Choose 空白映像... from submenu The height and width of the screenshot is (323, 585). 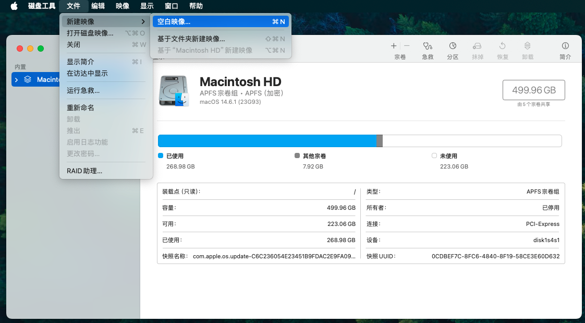coord(221,22)
